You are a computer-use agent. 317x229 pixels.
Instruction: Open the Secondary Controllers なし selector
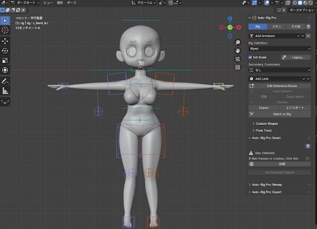point(280,70)
